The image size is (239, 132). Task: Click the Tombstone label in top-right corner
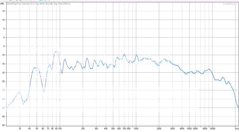pos(229,4)
